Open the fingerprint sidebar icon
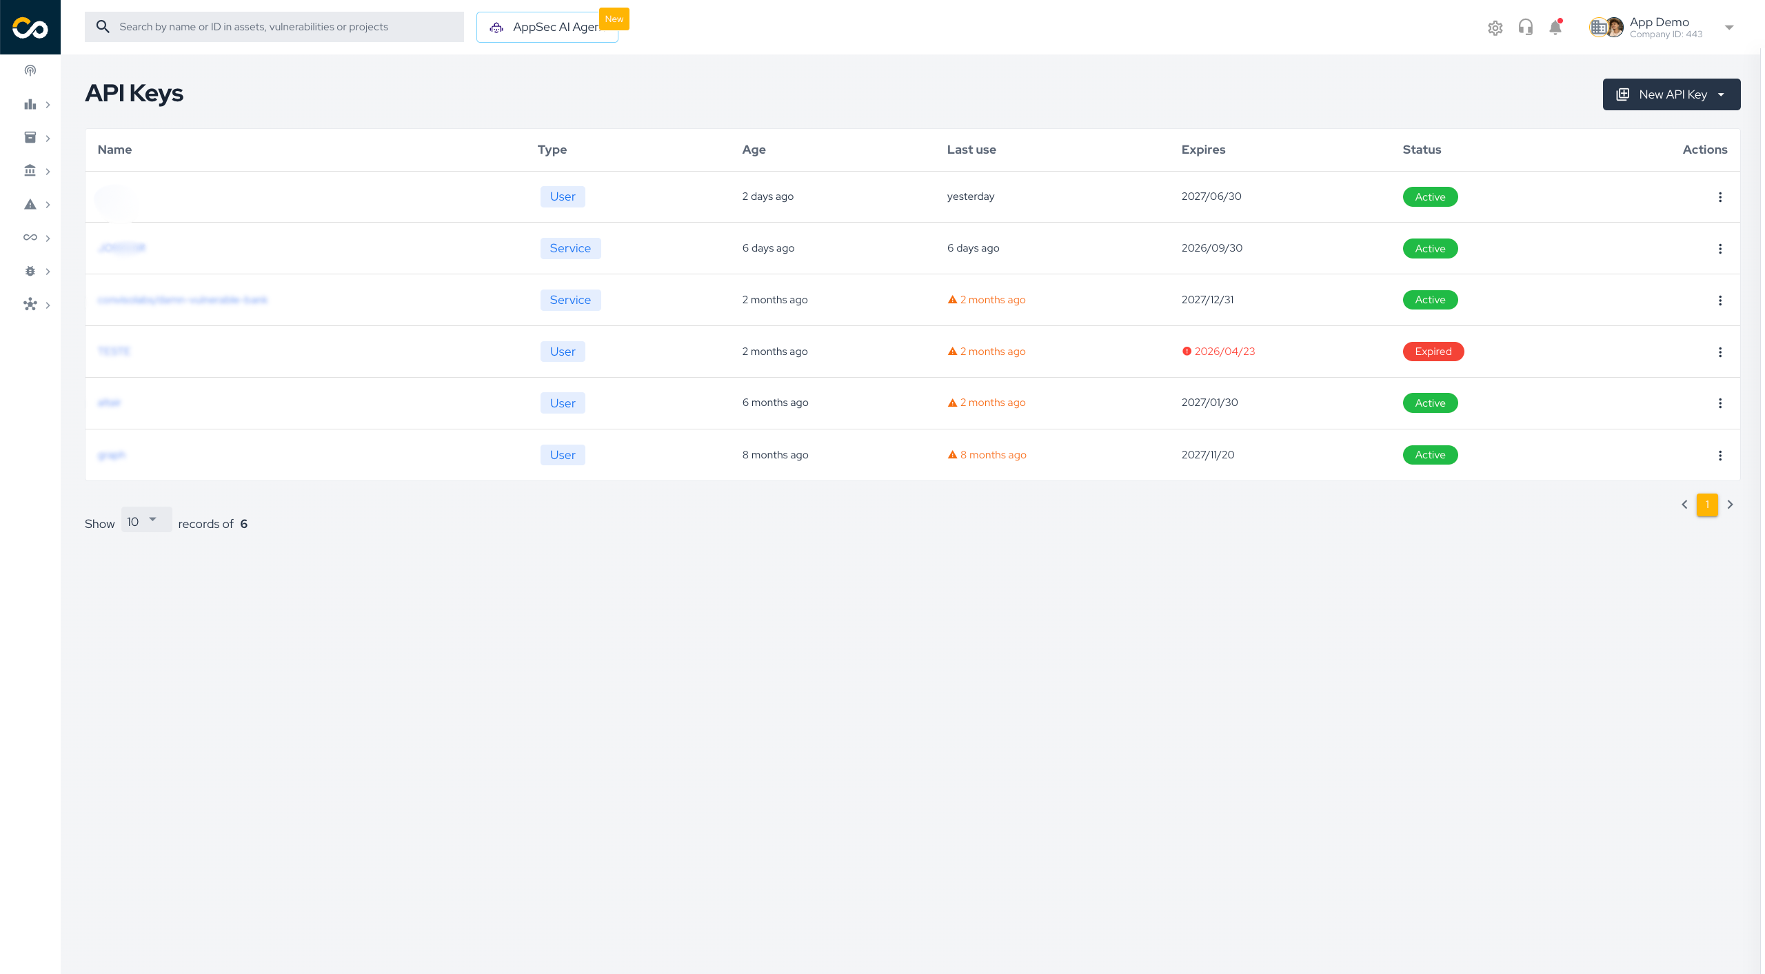Viewport: 1765px width, 974px height. point(30,70)
